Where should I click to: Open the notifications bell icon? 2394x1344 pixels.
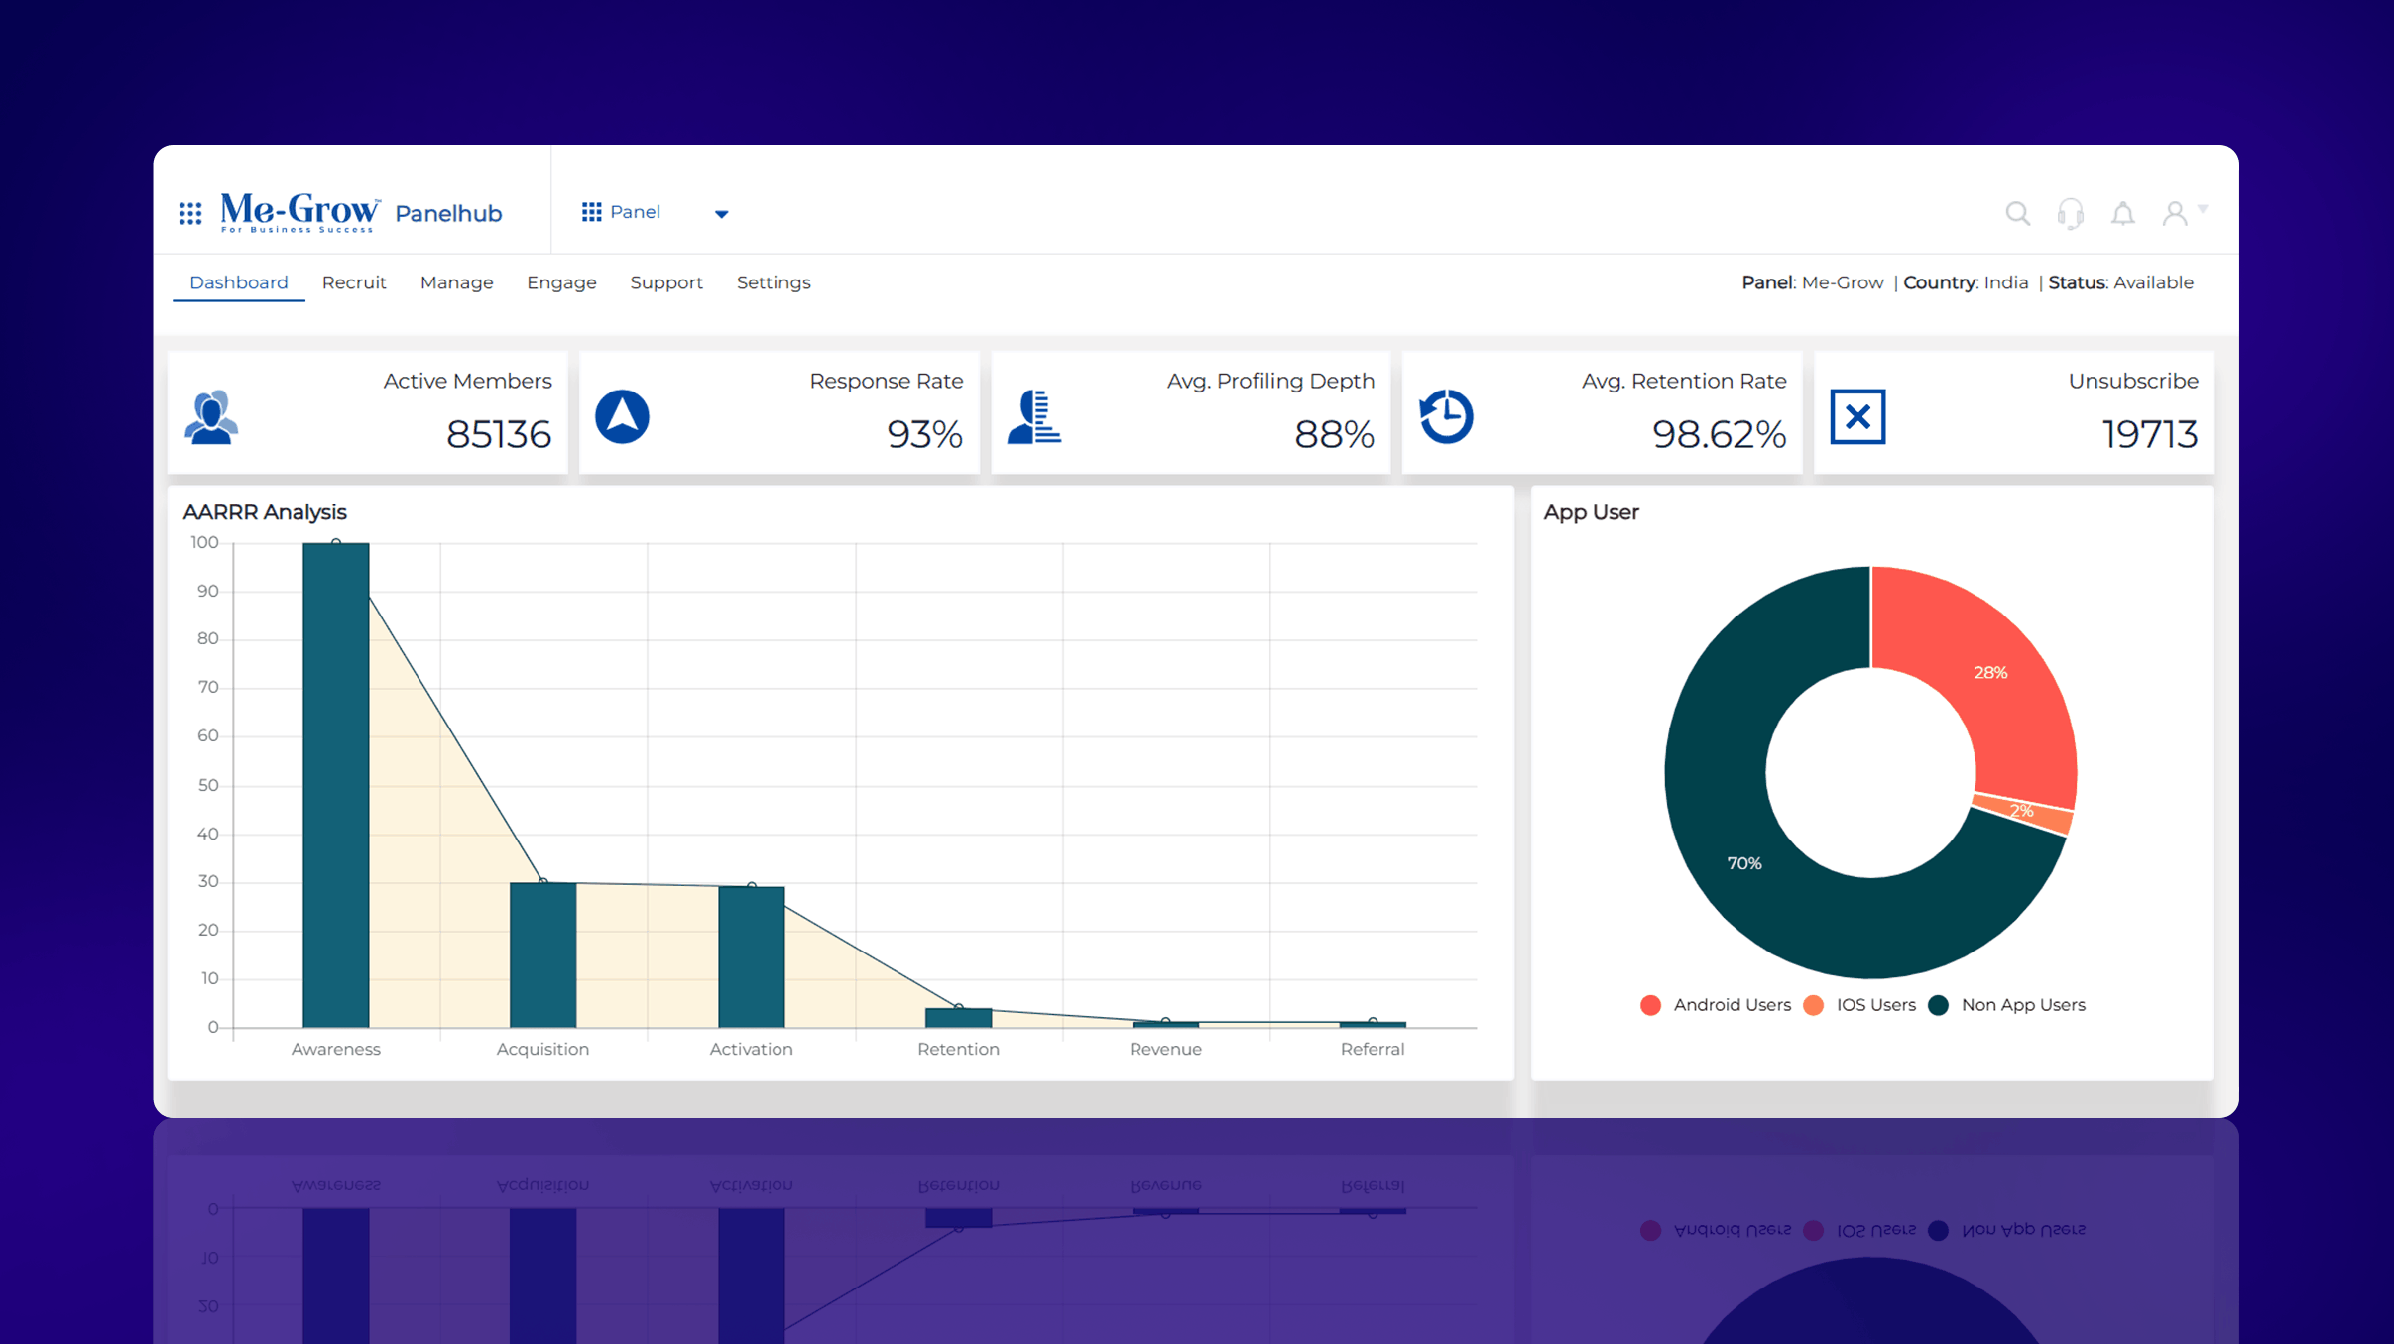coord(2122,213)
